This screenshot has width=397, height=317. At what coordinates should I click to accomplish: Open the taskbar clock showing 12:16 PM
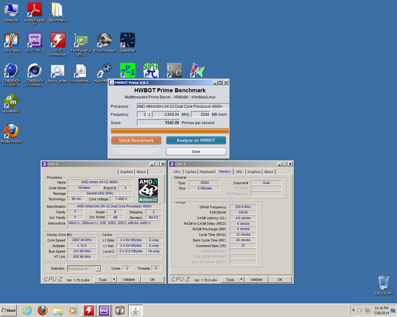point(381,310)
